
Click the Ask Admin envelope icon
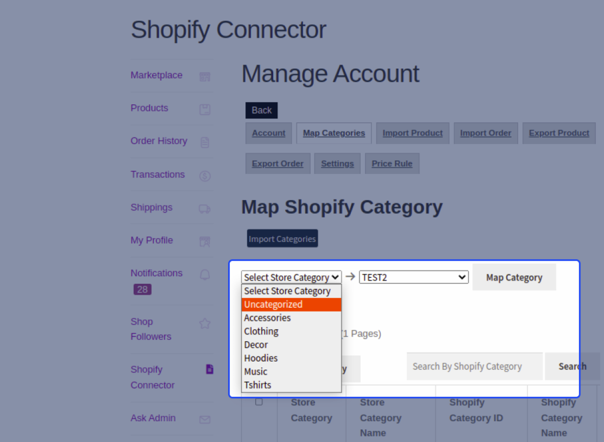coord(204,418)
